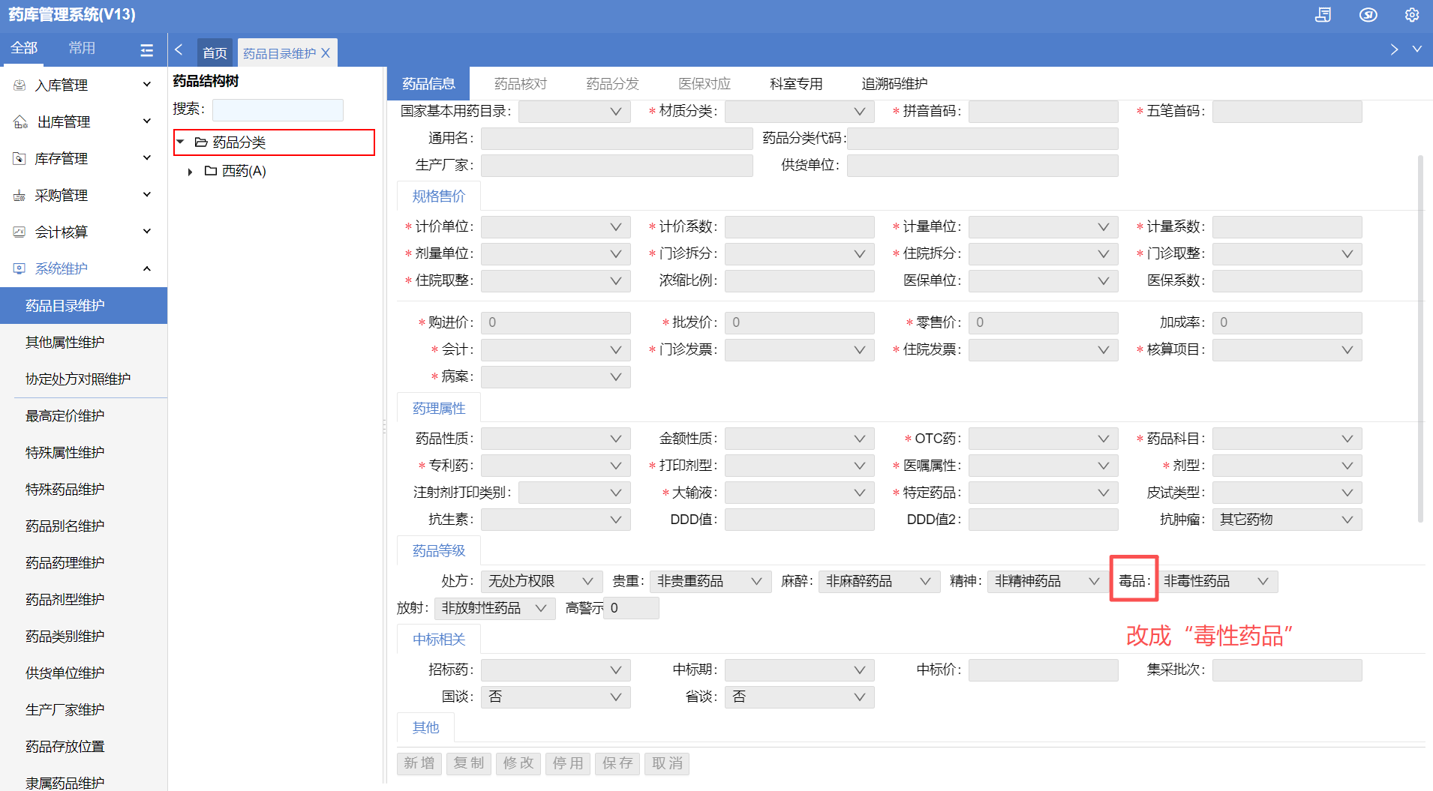Expand the 入库管理 menu chevron
1433x791 pixels.
(147, 85)
